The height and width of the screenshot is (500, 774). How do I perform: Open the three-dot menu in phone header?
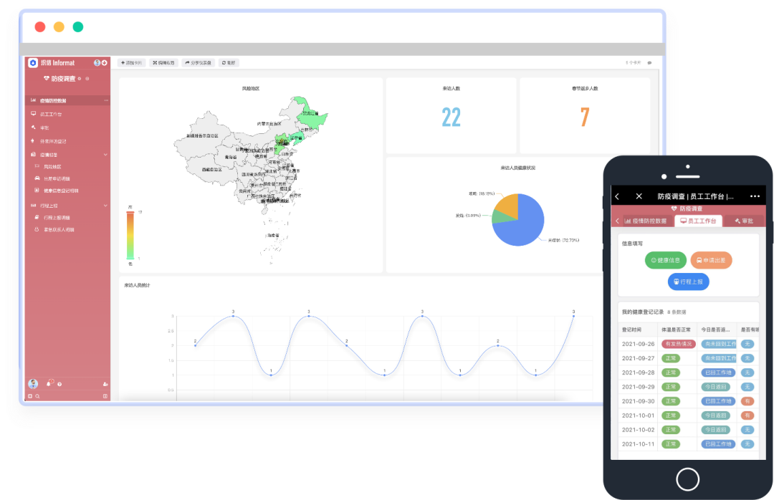tap(755, 196)
